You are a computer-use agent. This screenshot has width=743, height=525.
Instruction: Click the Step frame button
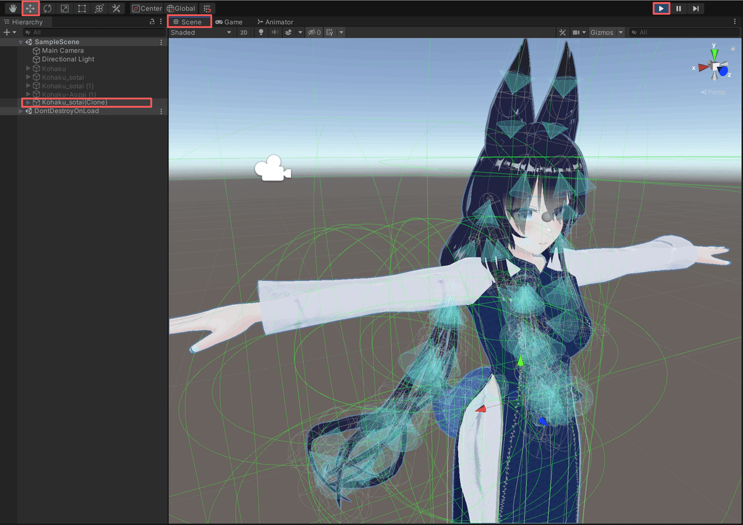pos(696,9)
